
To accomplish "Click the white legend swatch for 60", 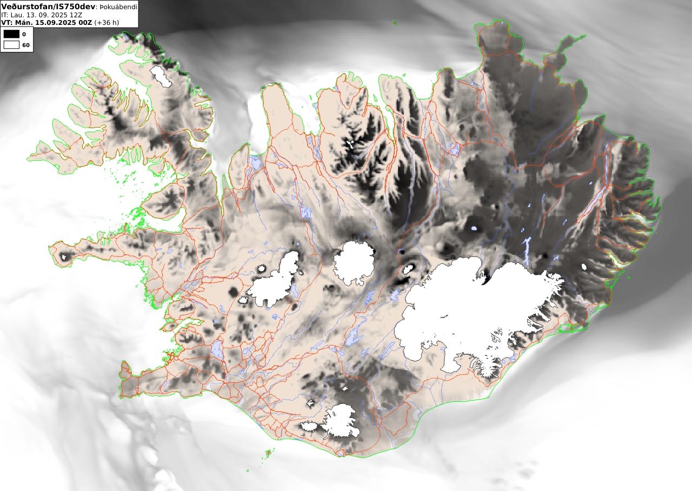I will pos(11,45).
